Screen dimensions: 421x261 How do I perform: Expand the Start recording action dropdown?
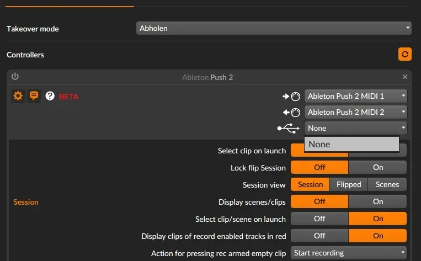click(349, 253)
